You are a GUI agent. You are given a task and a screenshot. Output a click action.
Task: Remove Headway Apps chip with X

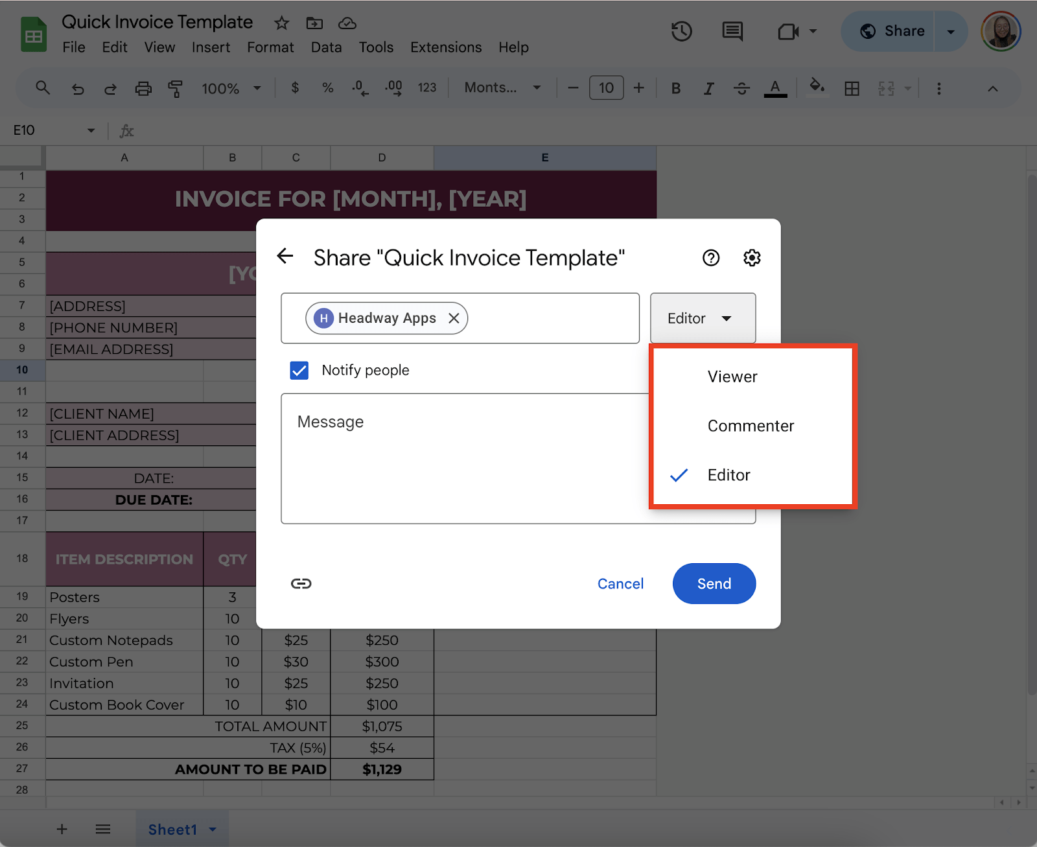click(454, 318)
